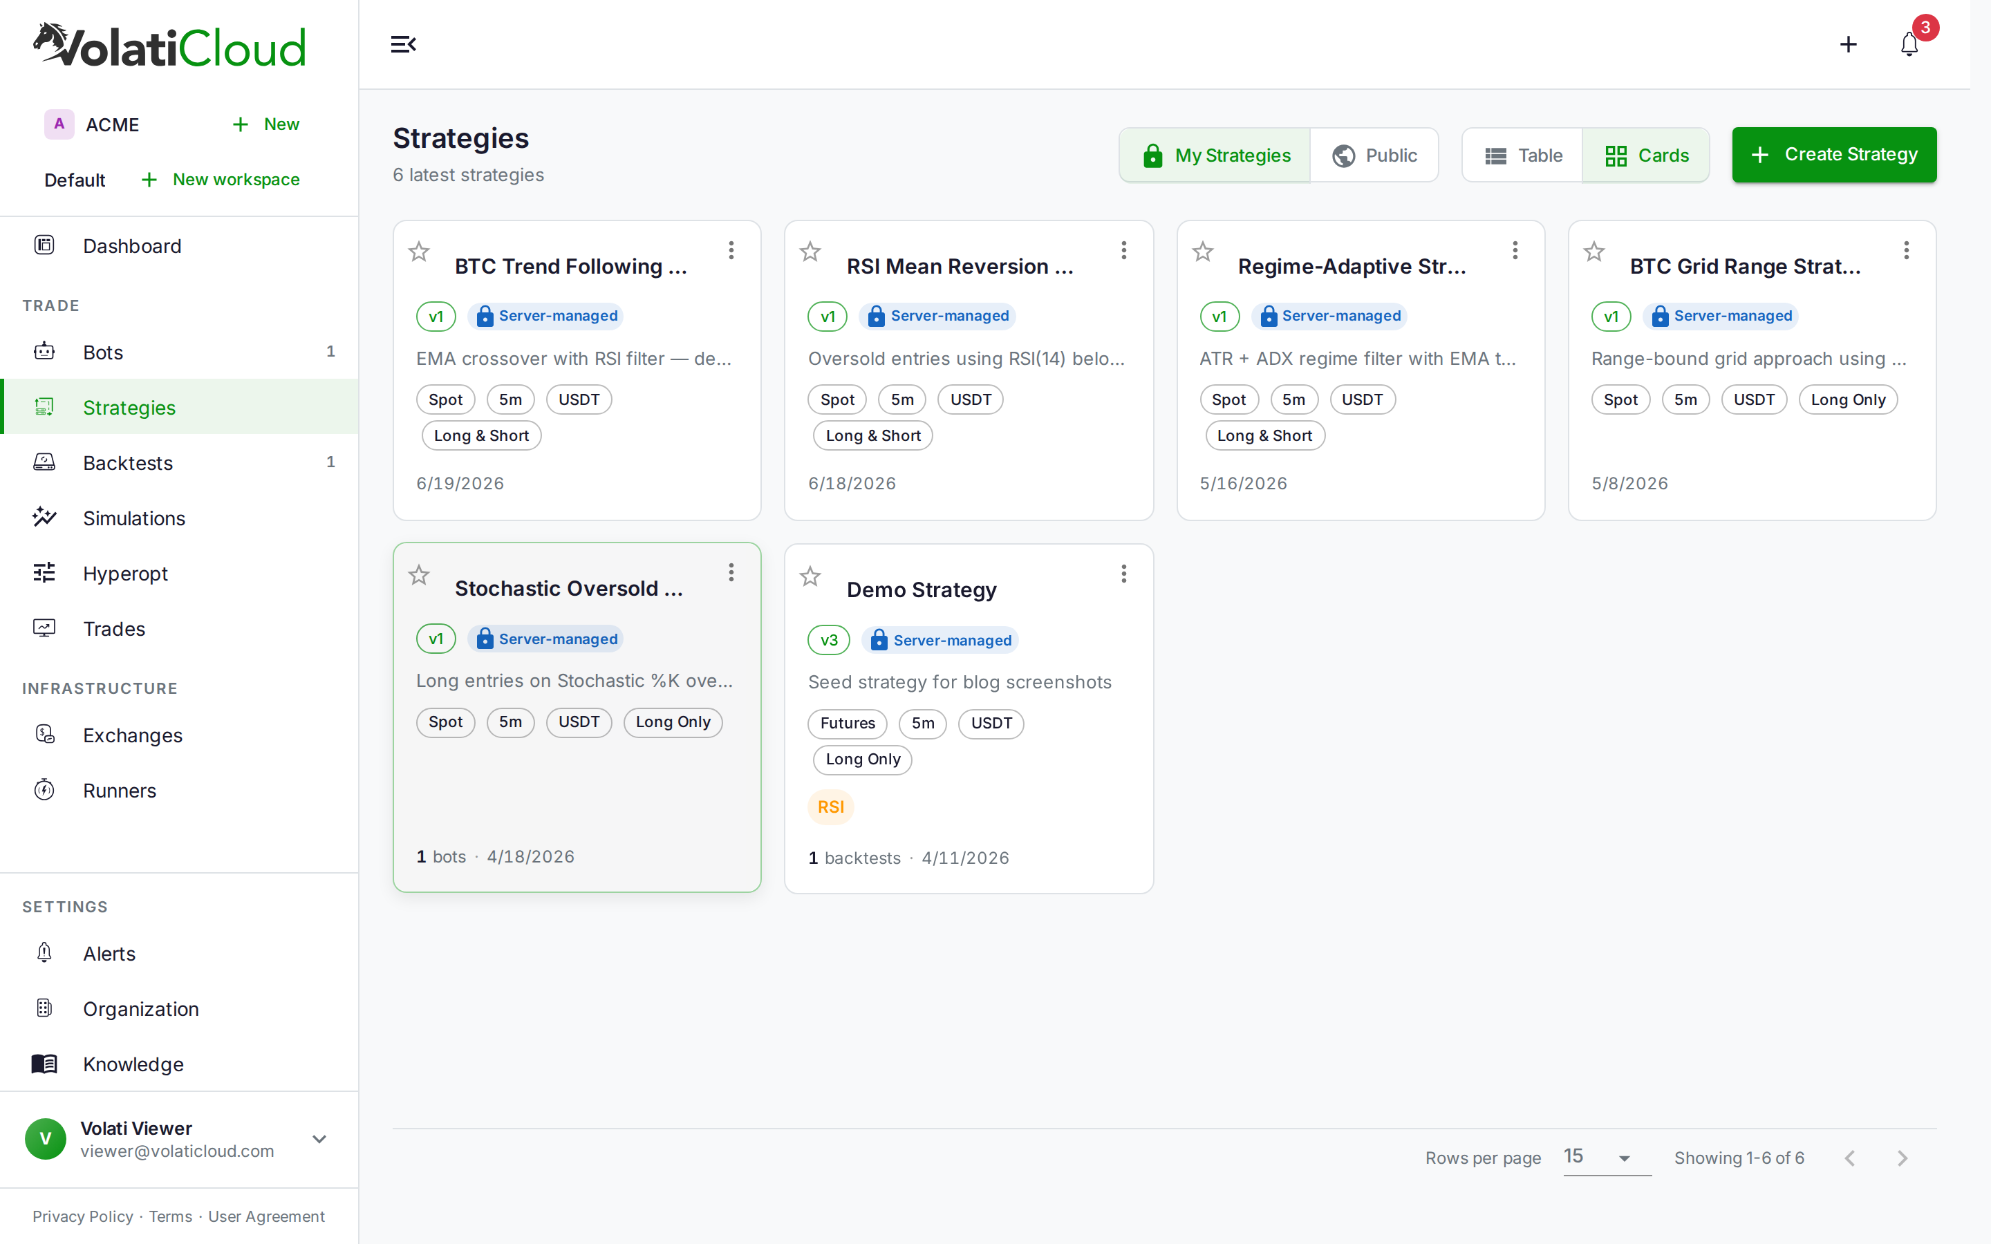
Task: Go to Bots page
Action: click(x=179, y=352)
